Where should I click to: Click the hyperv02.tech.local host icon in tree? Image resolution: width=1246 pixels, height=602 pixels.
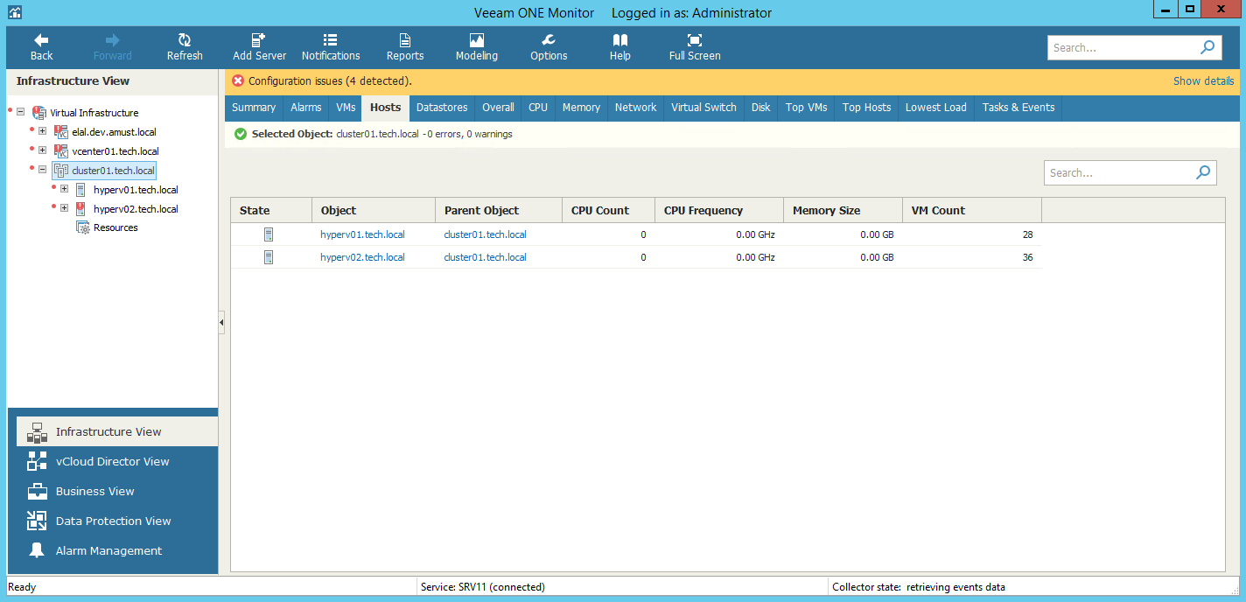81,209
